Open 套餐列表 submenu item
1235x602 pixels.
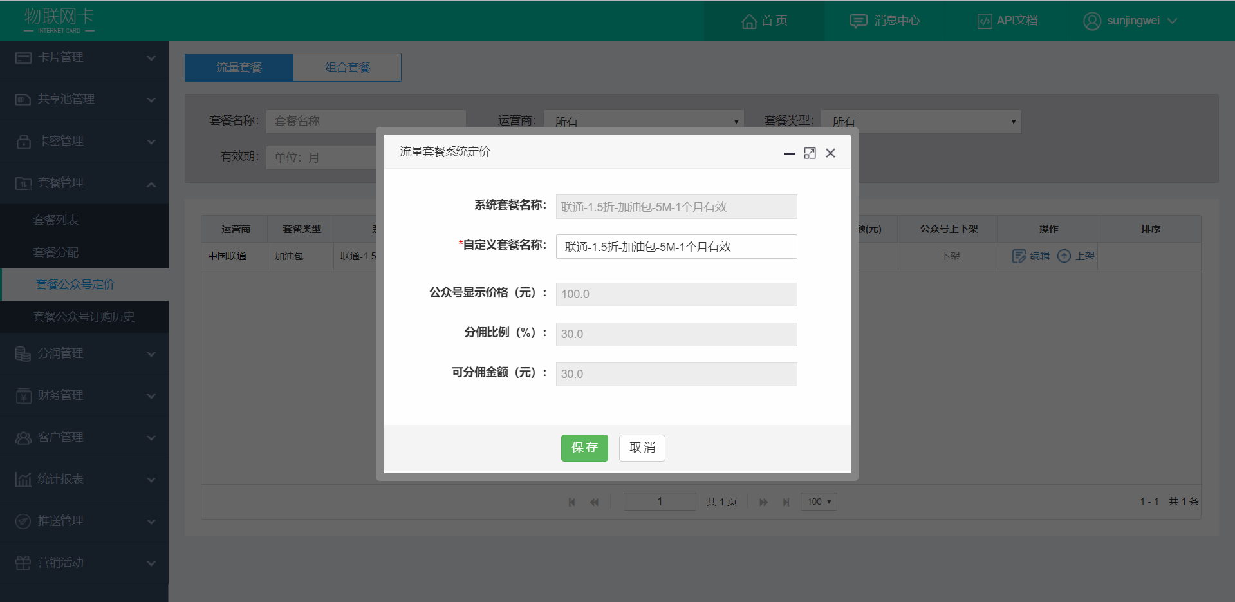tap(84, 220)
